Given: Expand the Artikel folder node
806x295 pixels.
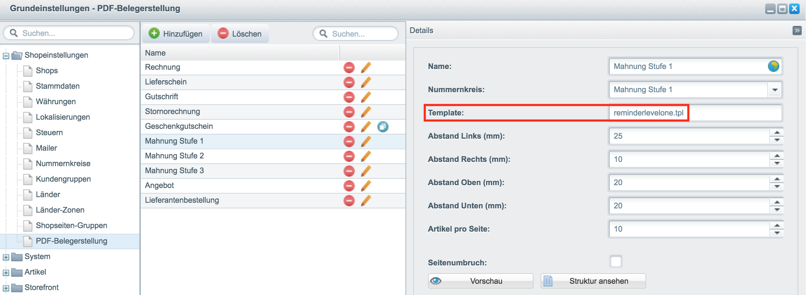Looking at the screenshot, I should tap(6, 272).
